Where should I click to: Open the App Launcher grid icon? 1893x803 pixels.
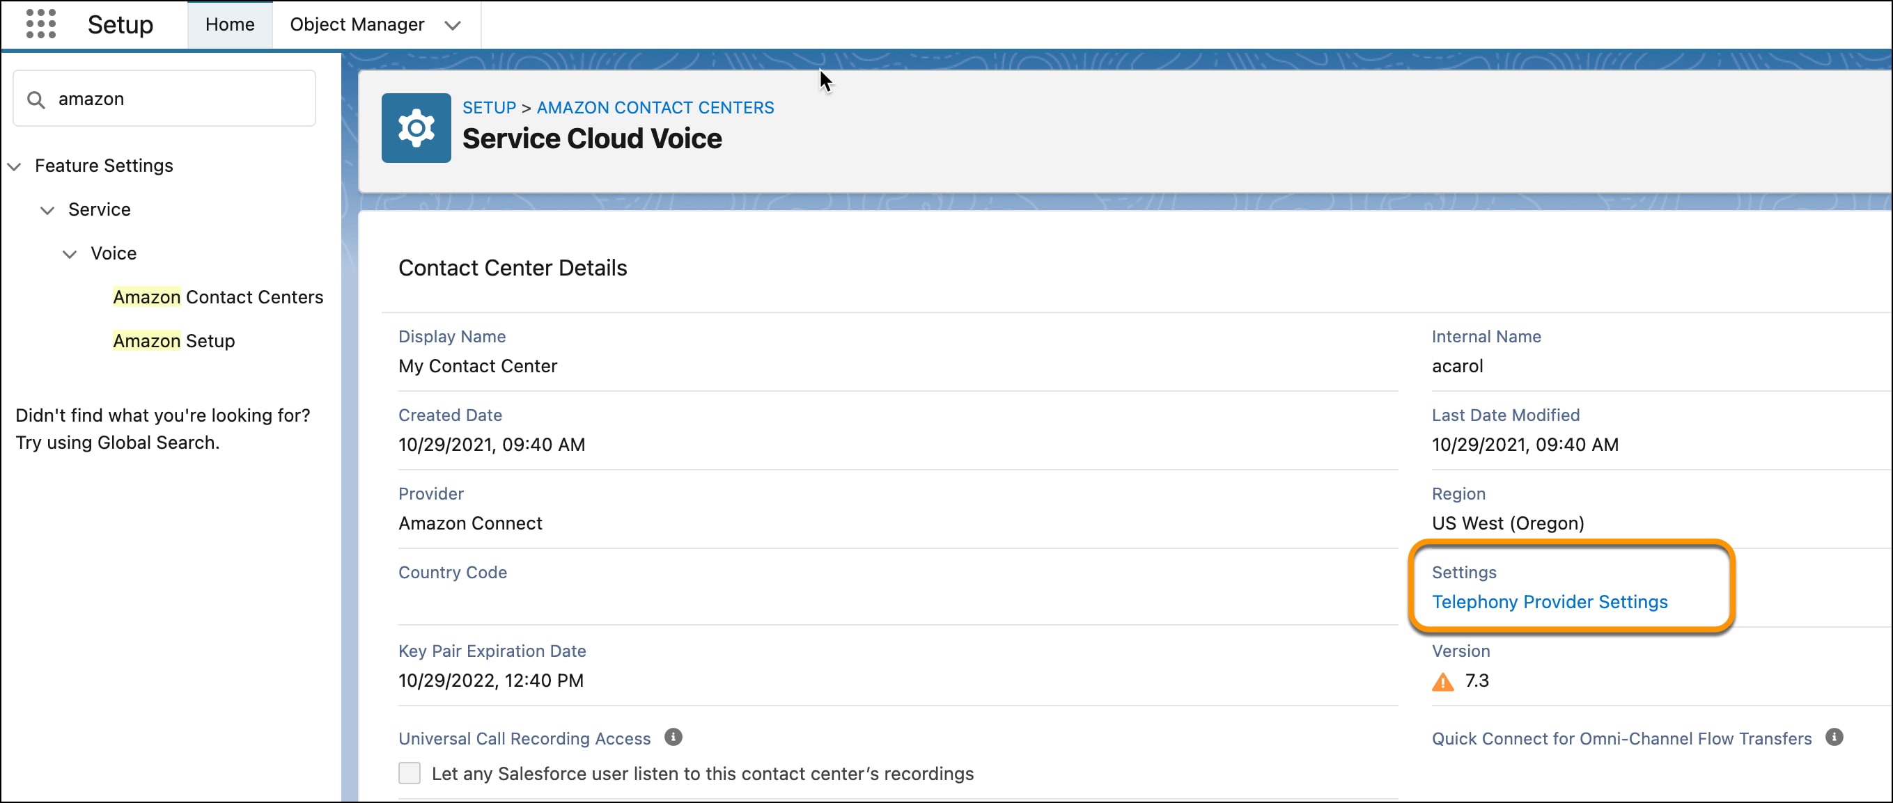(40, 24)
